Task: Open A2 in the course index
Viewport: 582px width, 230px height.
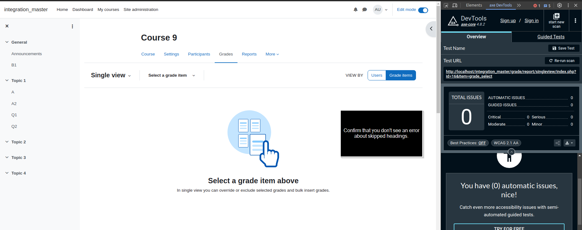Action: point(14,104)
